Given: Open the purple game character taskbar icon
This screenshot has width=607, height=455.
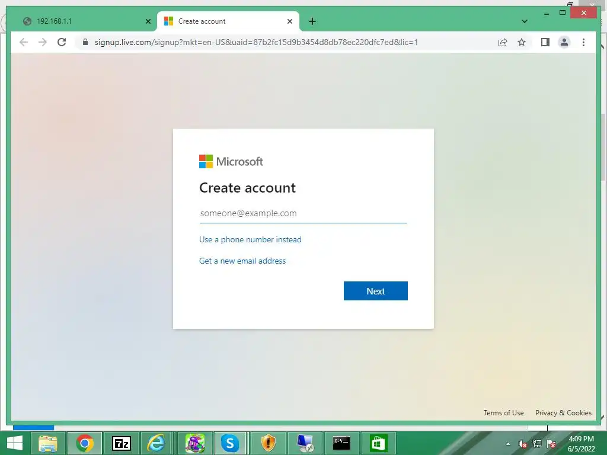Looking at the screenshot, I should tap(194, 443).
